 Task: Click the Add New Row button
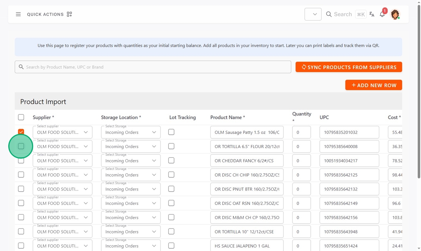(374, 85)
